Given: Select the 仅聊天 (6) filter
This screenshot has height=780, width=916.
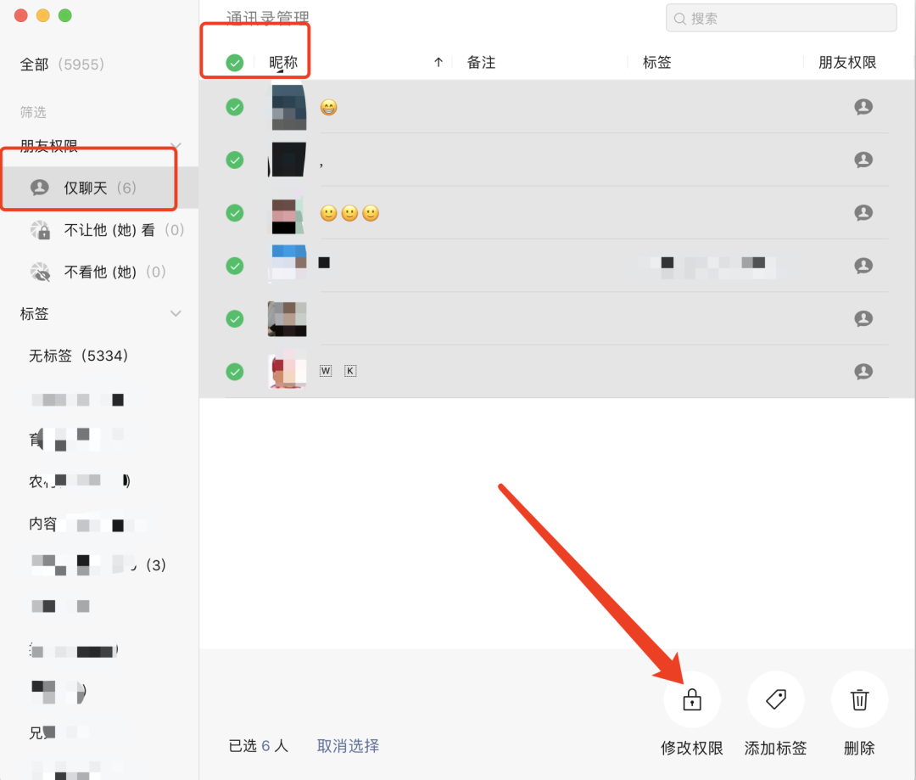Looking at the screenshot, I should 99,188.
